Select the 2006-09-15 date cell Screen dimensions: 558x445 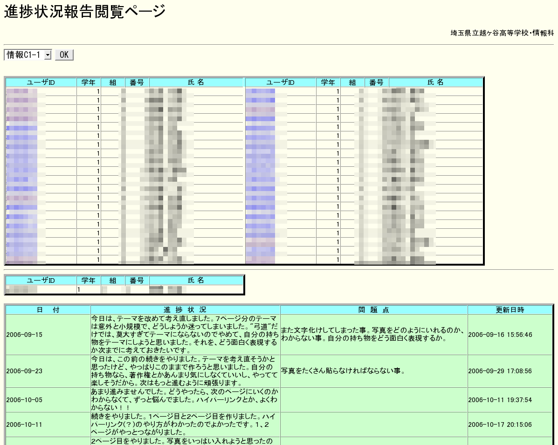tap(24, 335)
